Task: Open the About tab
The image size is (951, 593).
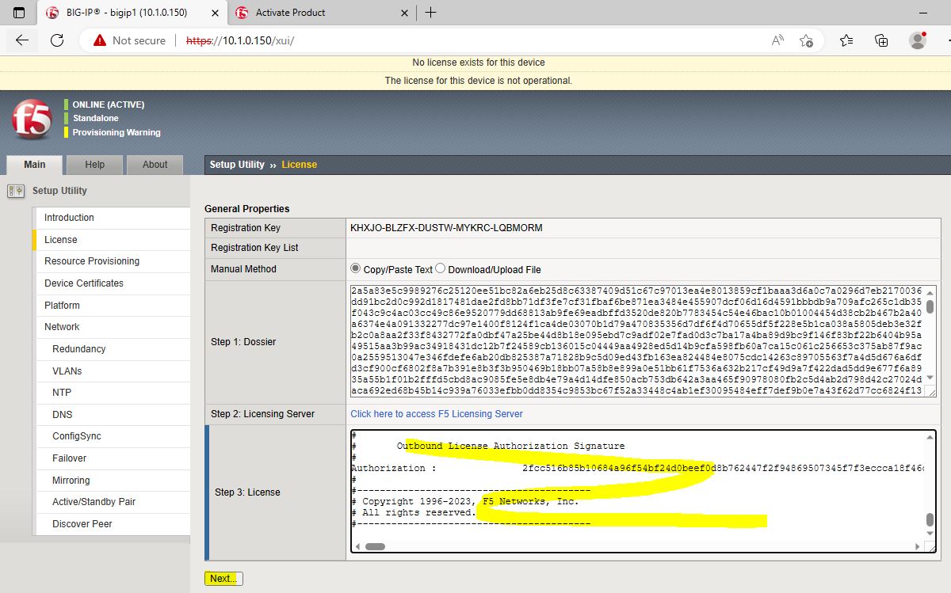Action: 155,165
